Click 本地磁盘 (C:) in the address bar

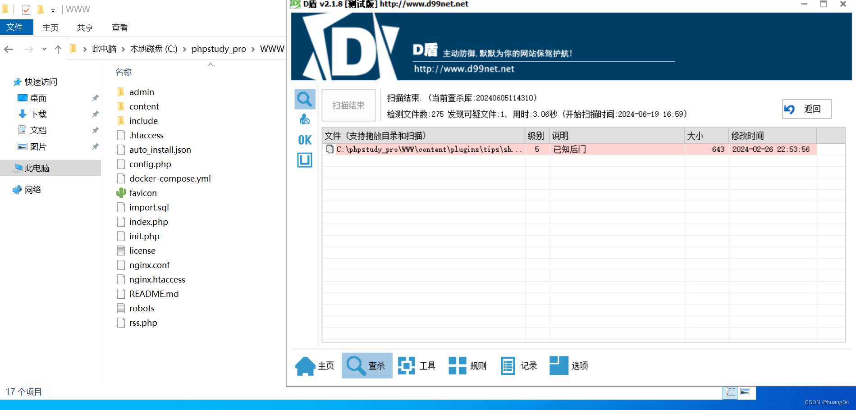(x=154, y=49)
